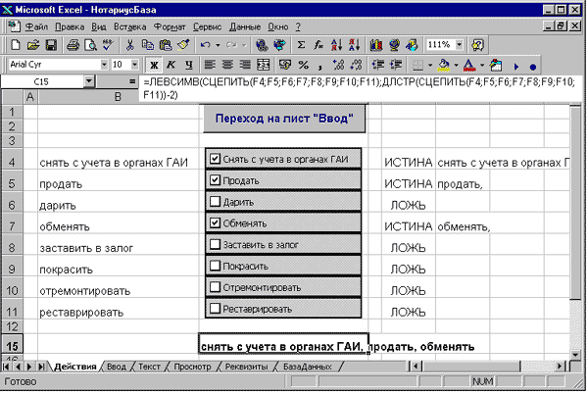Open the Name Box C15 dropdown

(88, 81)
